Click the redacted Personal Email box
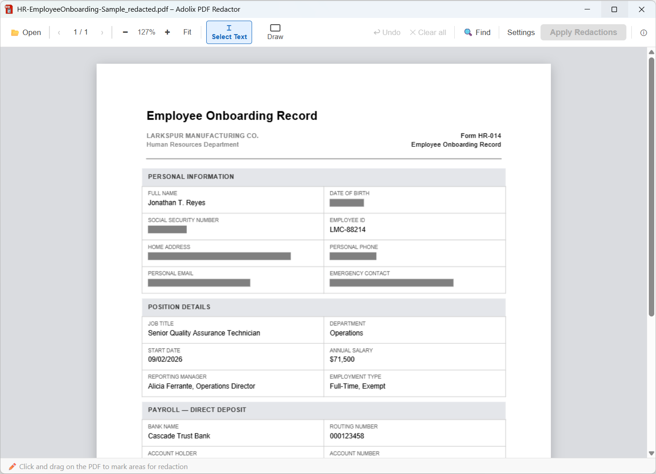 199,283
